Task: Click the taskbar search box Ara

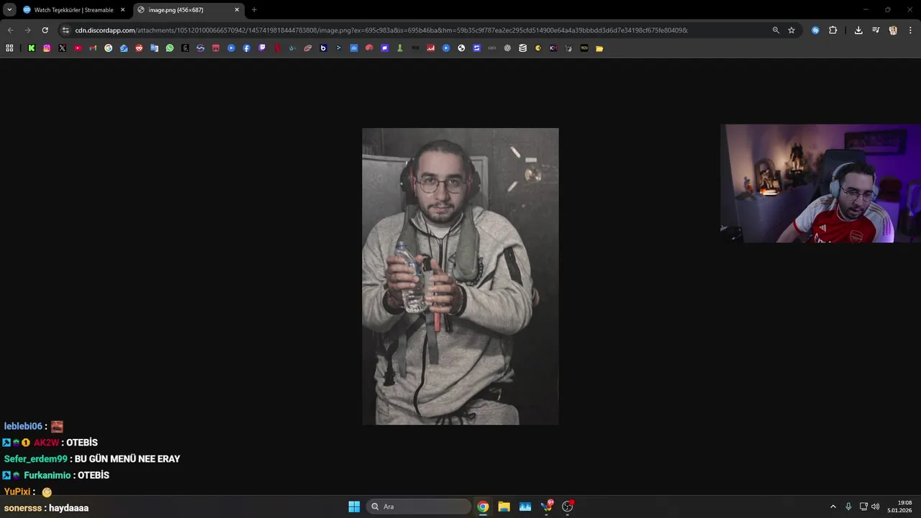Action: click(419, 506)
